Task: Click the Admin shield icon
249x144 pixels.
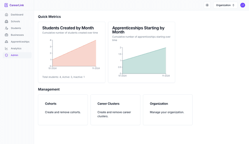Action: [x=6, y=55]
